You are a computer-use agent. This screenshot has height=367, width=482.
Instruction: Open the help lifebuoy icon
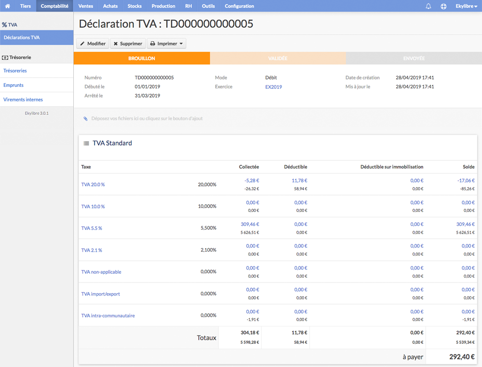pyautogui.click(x=443, y=6)
